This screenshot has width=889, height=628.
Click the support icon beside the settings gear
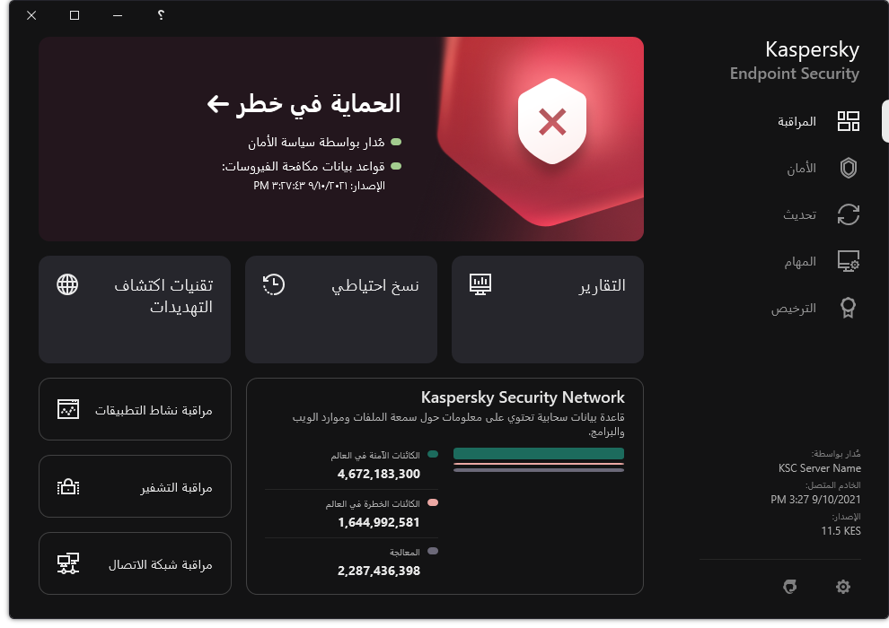pyautogui.click(x=789, y=587)
